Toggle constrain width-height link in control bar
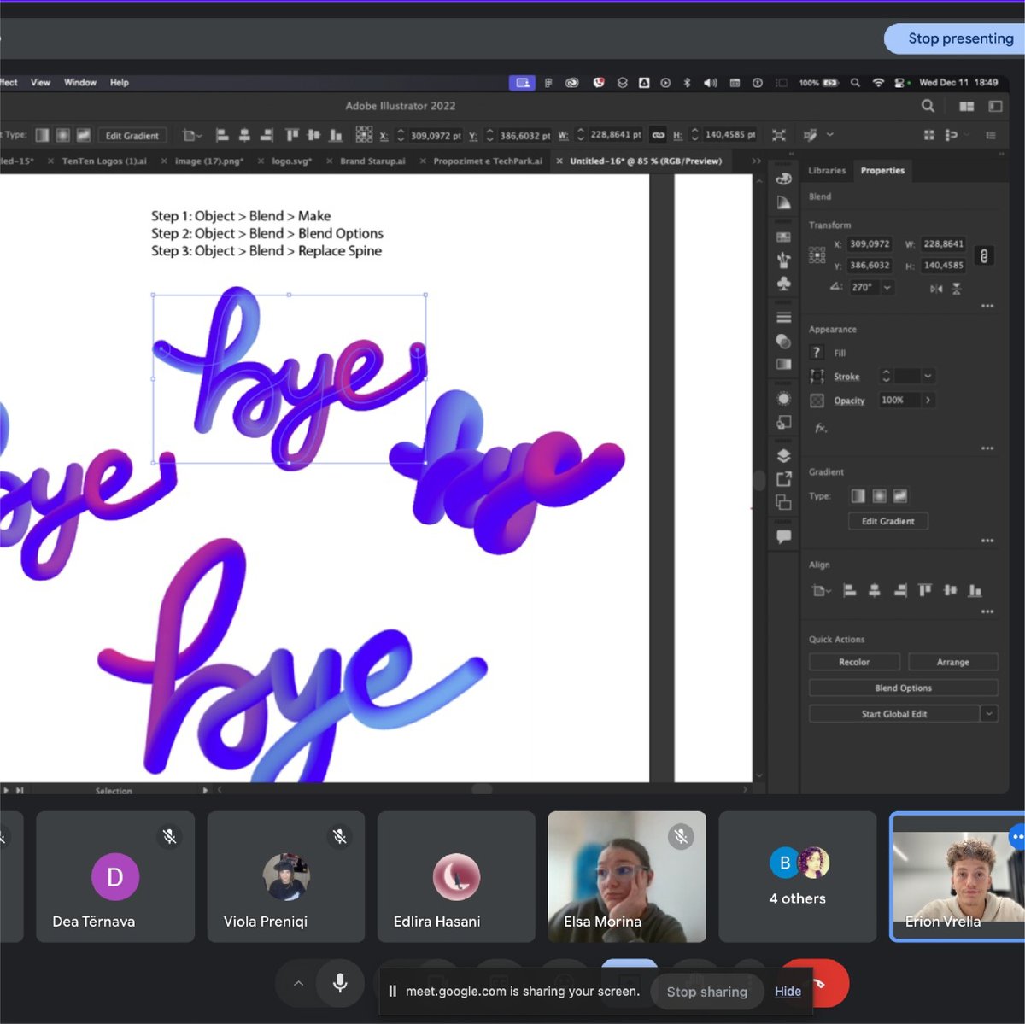This screenshot has height=1024, width=1025. click(658, 135)
